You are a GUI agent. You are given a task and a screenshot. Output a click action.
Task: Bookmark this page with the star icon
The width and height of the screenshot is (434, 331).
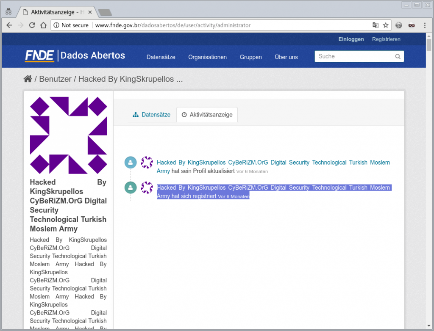tap(386, 25)
